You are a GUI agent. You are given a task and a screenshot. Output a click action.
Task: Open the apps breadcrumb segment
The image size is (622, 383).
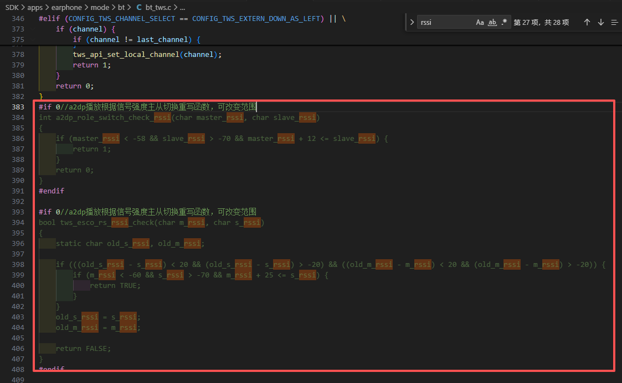35,7
